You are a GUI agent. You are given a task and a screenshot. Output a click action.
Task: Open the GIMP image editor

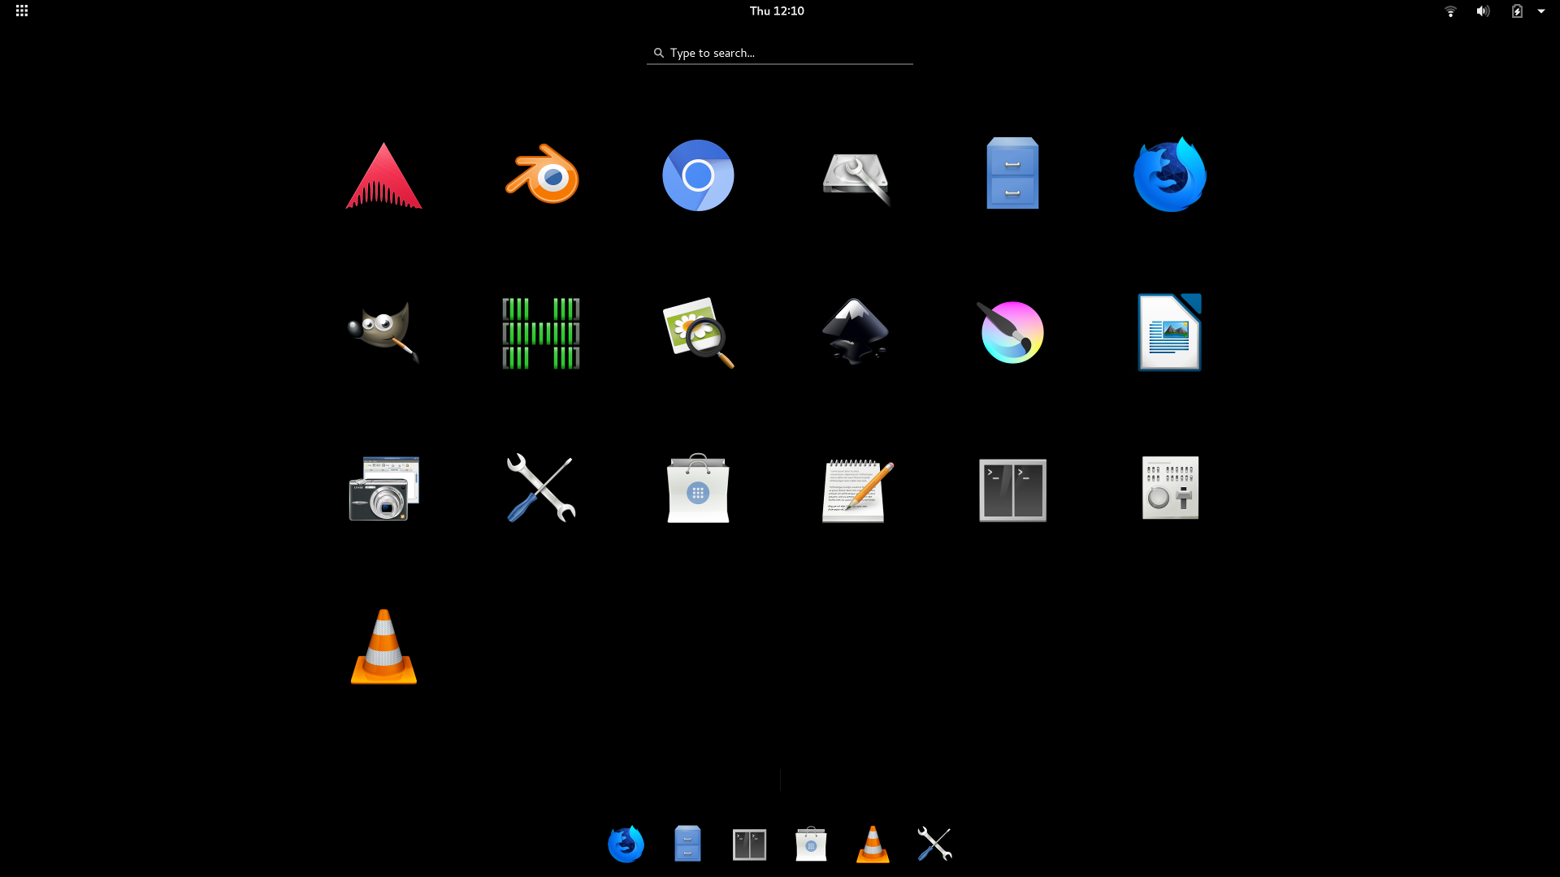point(383,332)
